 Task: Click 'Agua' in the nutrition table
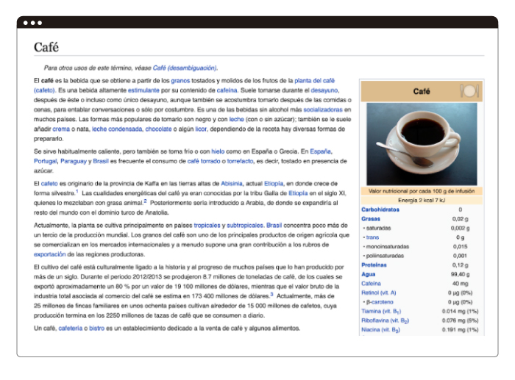click(369, 274)
